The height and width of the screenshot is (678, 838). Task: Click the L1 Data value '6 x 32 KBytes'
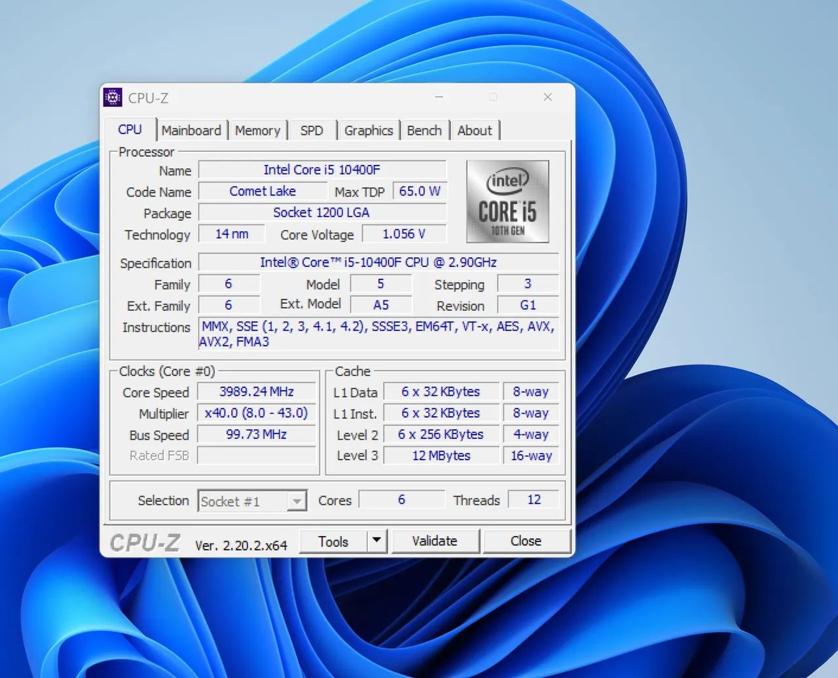coord(441,392)
